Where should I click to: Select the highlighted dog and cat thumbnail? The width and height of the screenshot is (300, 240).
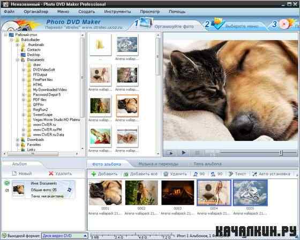coord(127,106)
